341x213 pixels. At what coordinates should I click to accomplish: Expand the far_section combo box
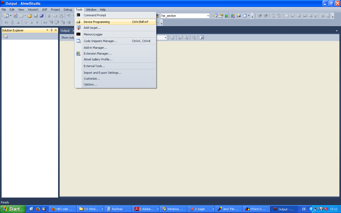[208, 16]
